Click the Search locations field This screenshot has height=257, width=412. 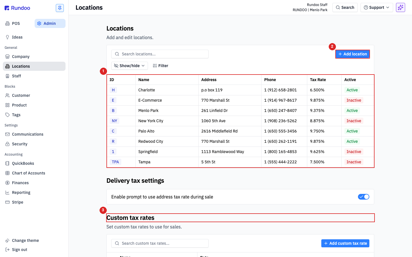tap(160, 54)
